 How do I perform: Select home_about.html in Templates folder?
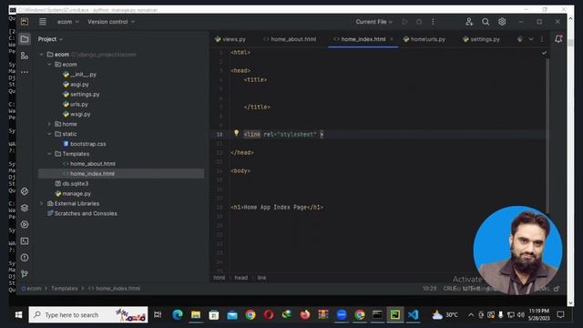[89, 164]
